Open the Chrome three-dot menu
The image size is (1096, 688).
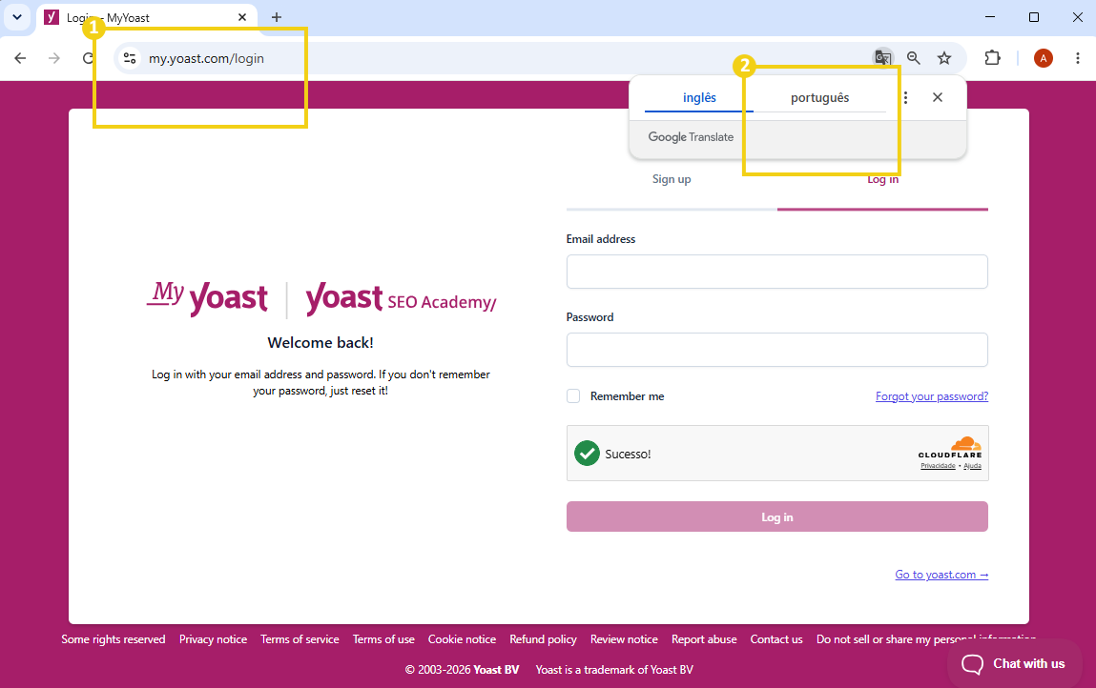point(1077,58)
